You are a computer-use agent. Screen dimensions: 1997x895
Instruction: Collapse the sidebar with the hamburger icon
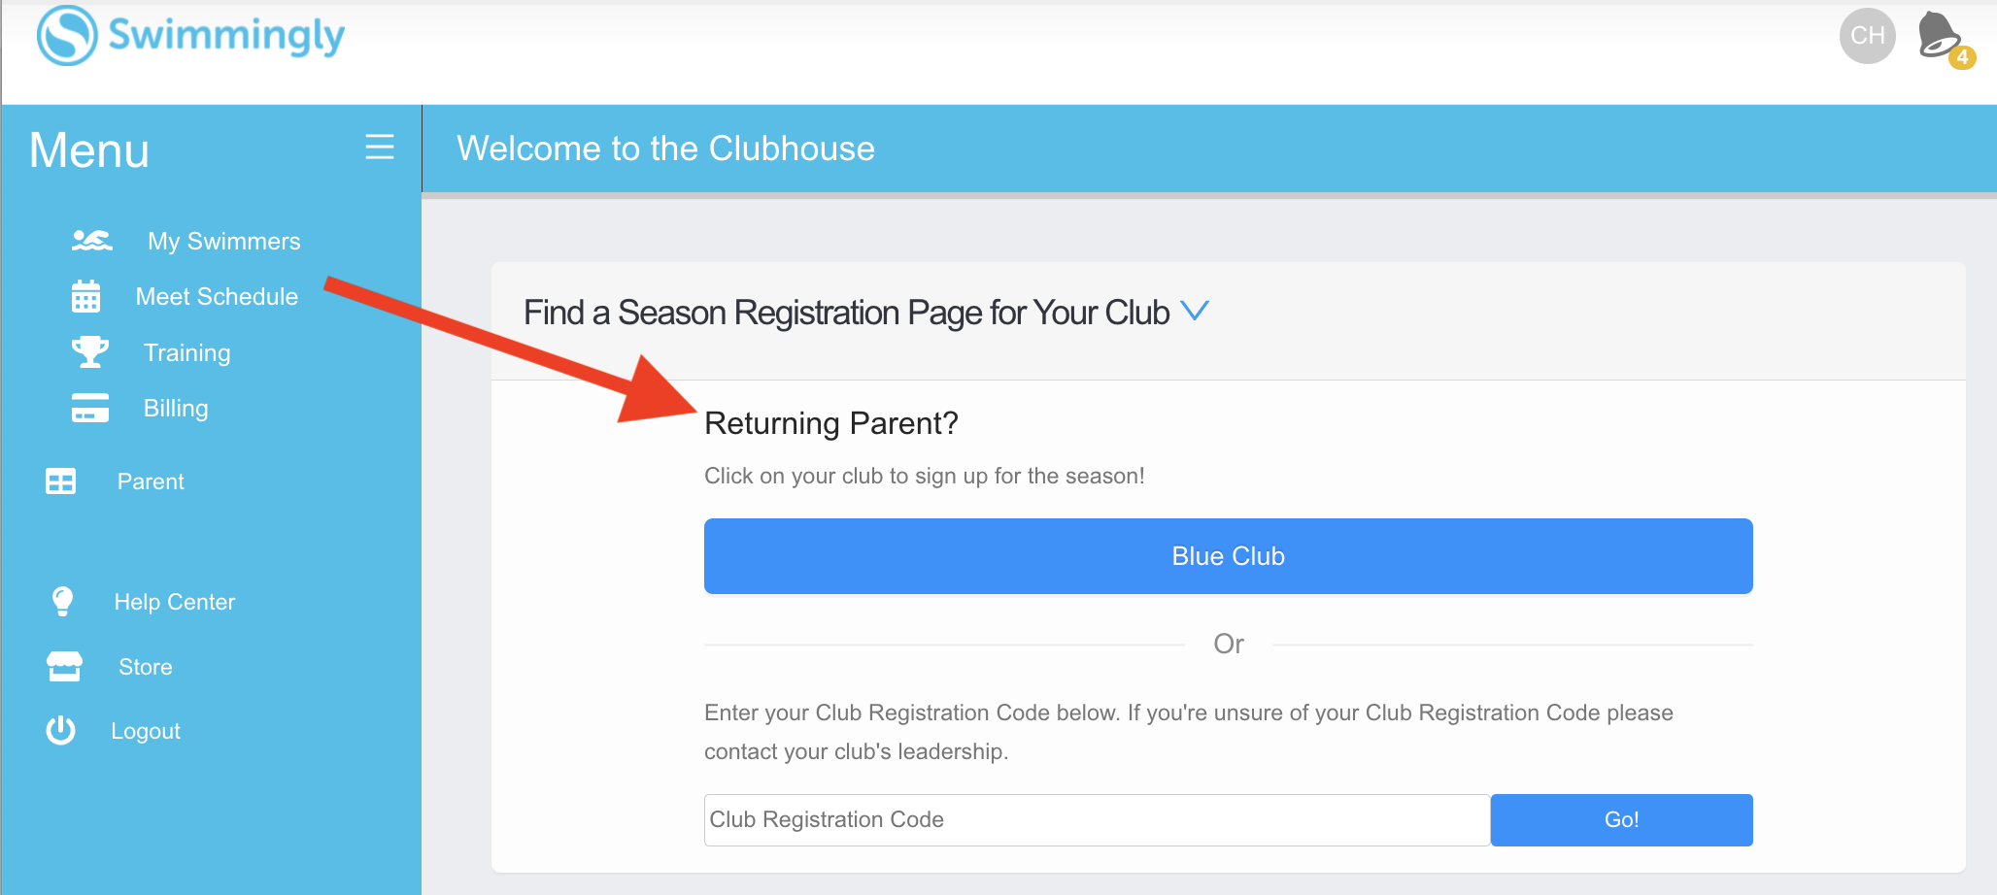[379, 147]
